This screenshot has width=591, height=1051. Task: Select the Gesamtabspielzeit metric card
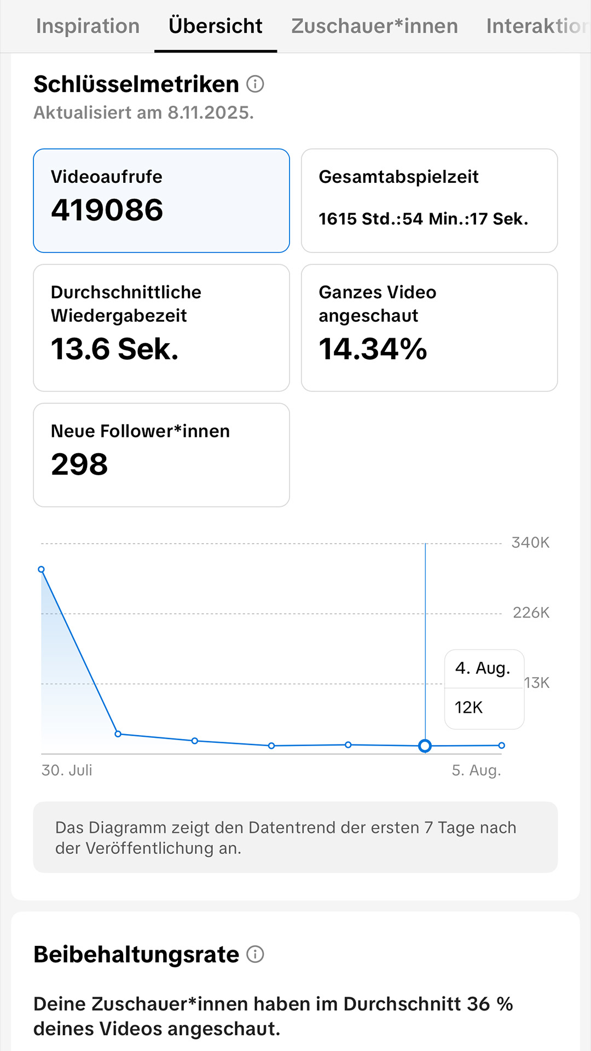[x=430, y=200]
